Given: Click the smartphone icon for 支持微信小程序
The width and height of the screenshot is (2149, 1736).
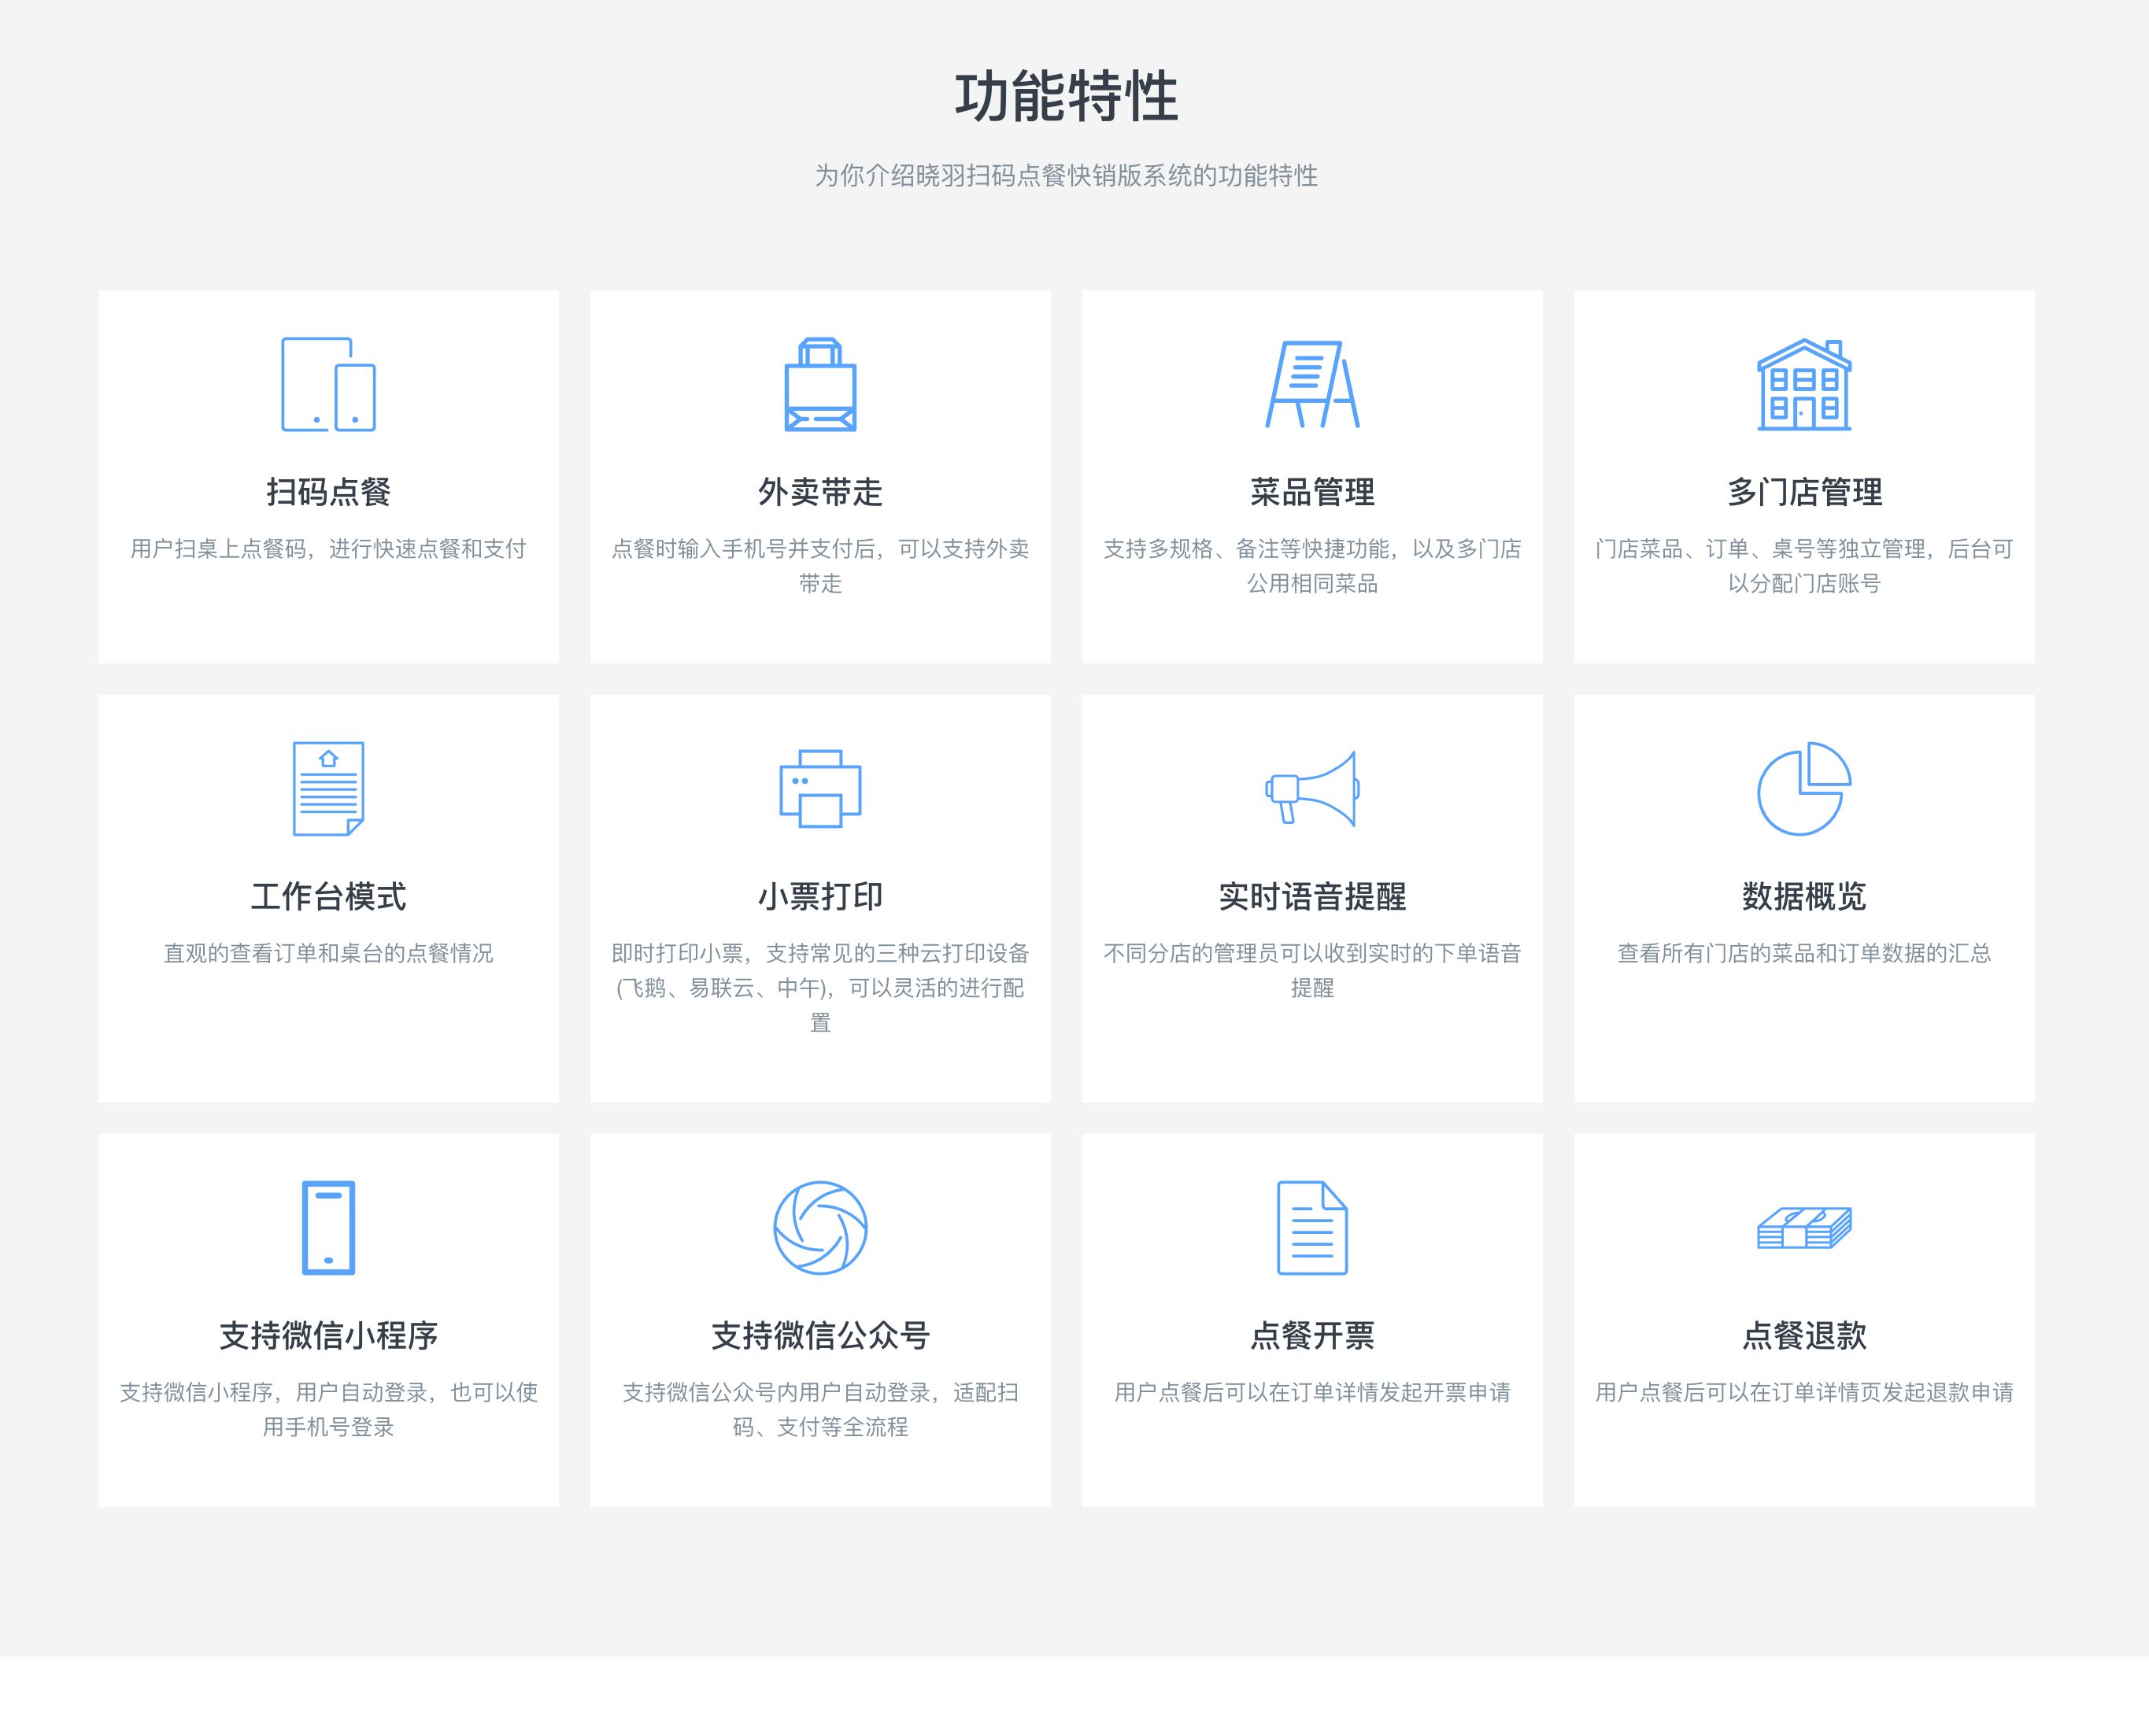Looking at the screenshot, I should pyautogui.click(x=328, y=1227).
